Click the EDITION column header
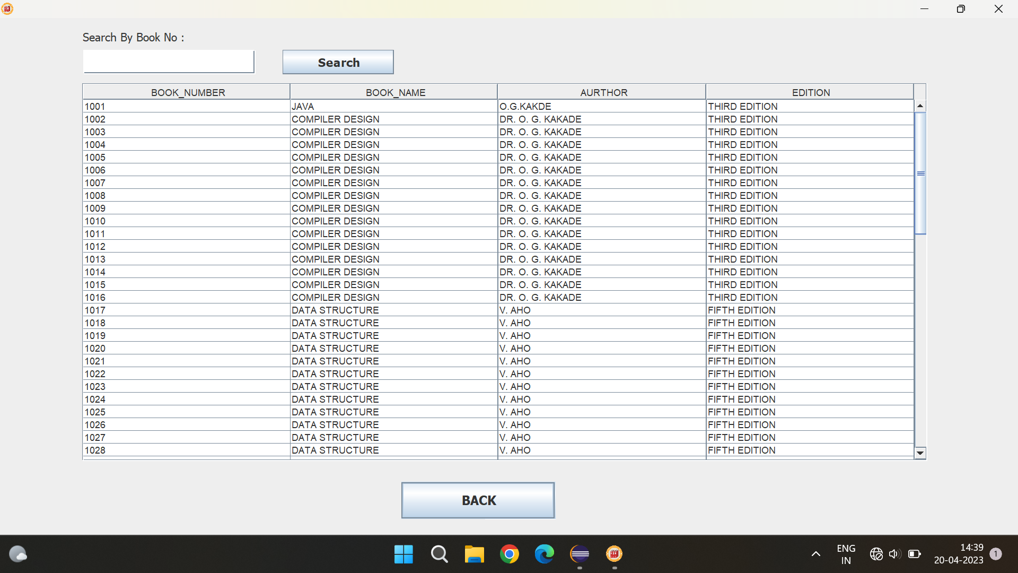1018x573 pixels. click(x=810, y=92)
